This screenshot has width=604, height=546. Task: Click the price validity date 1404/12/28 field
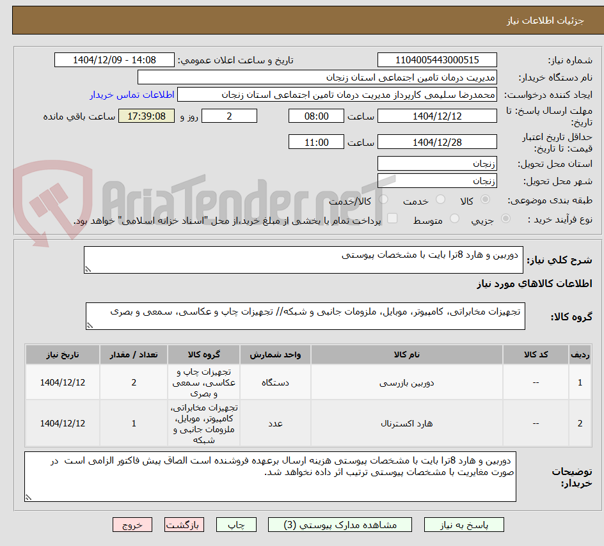(x=437, y=142)
